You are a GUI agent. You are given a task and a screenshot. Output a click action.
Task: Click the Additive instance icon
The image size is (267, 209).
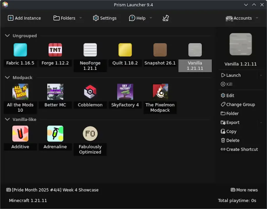tap(20, 133)
